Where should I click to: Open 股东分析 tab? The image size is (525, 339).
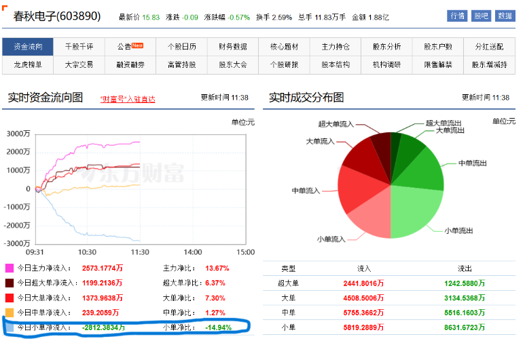pyautogui.click(x=386, y=47)
